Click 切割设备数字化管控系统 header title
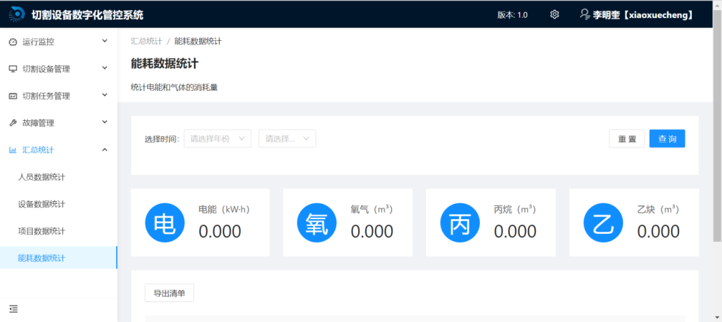 click(87, 15)
